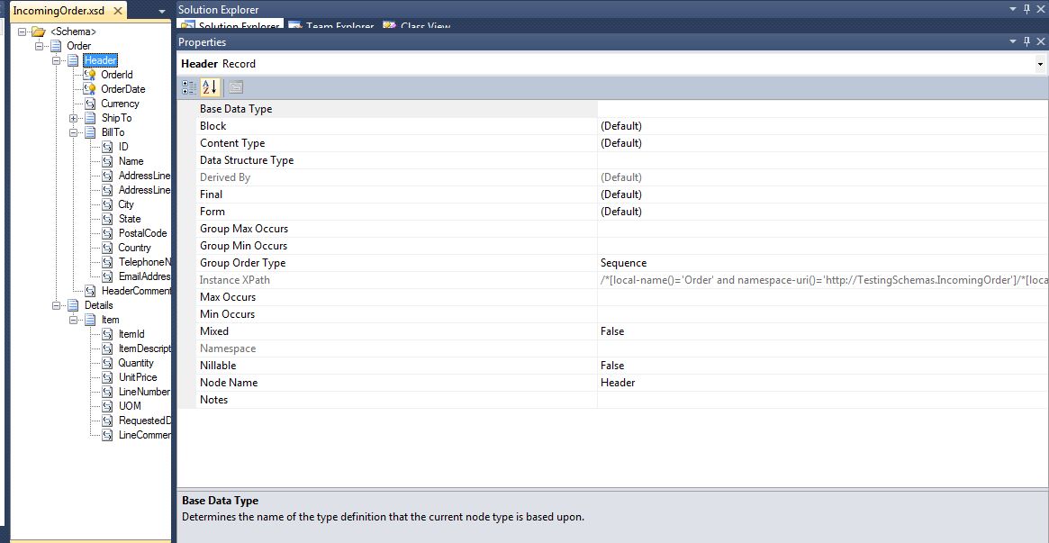
Task: Expand the ShipTo node
Action: pyautogui.click(x=74, y=118)
